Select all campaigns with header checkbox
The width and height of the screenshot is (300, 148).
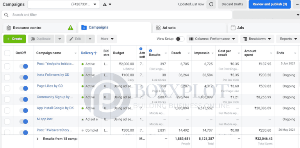[7, 53]
